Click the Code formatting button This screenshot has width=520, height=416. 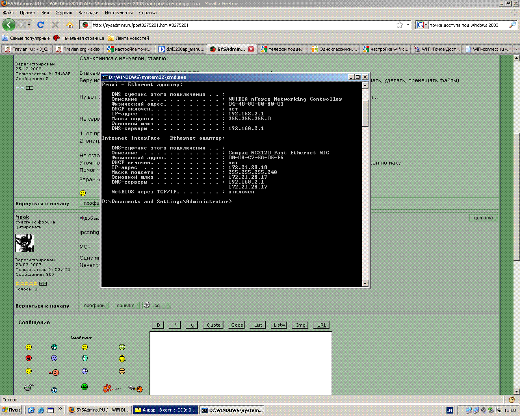(237, 325)
